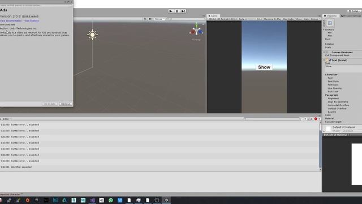Switch to the Game tab
This screenshot has width=362, height=204.
click(x=213, y=16)
